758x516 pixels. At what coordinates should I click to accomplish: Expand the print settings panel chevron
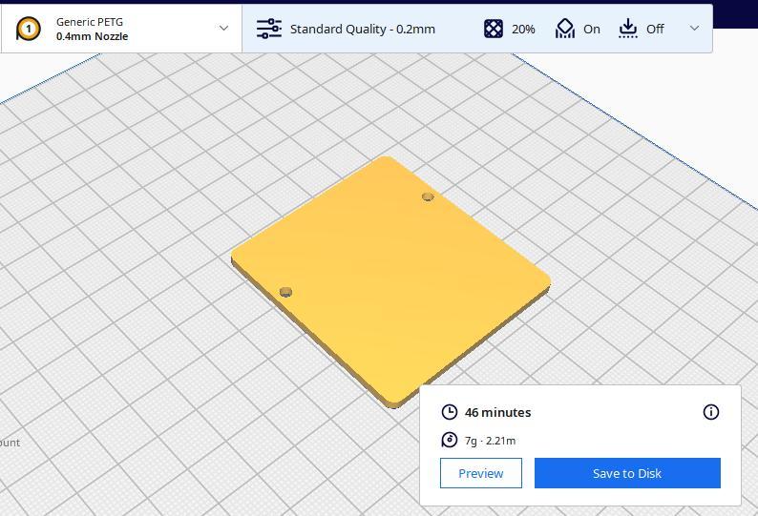694,28
